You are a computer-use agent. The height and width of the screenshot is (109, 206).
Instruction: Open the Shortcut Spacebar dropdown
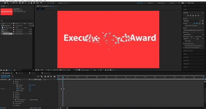pyautogui.click(x=192, y=21)
